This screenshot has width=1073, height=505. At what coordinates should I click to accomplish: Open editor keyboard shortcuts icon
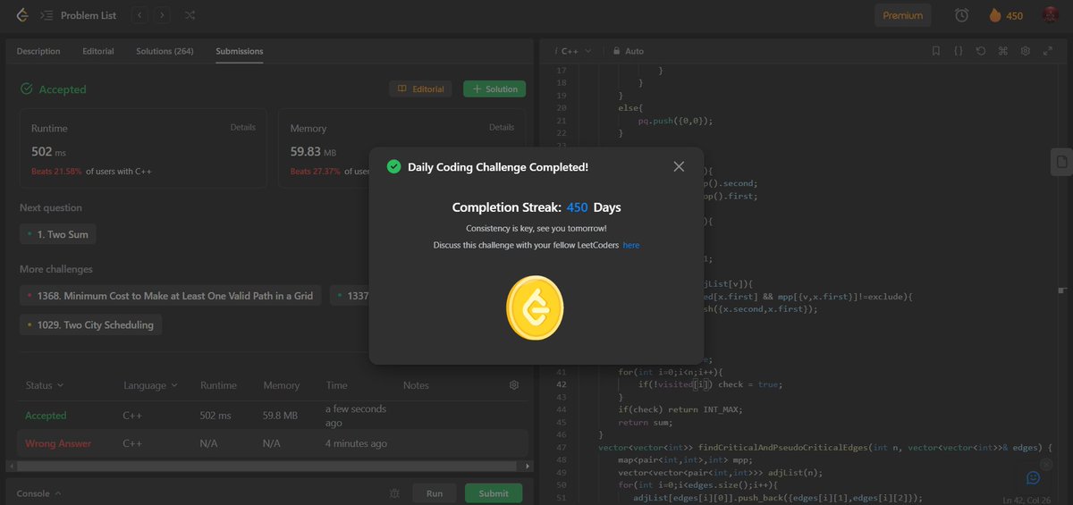(1002, 51)
